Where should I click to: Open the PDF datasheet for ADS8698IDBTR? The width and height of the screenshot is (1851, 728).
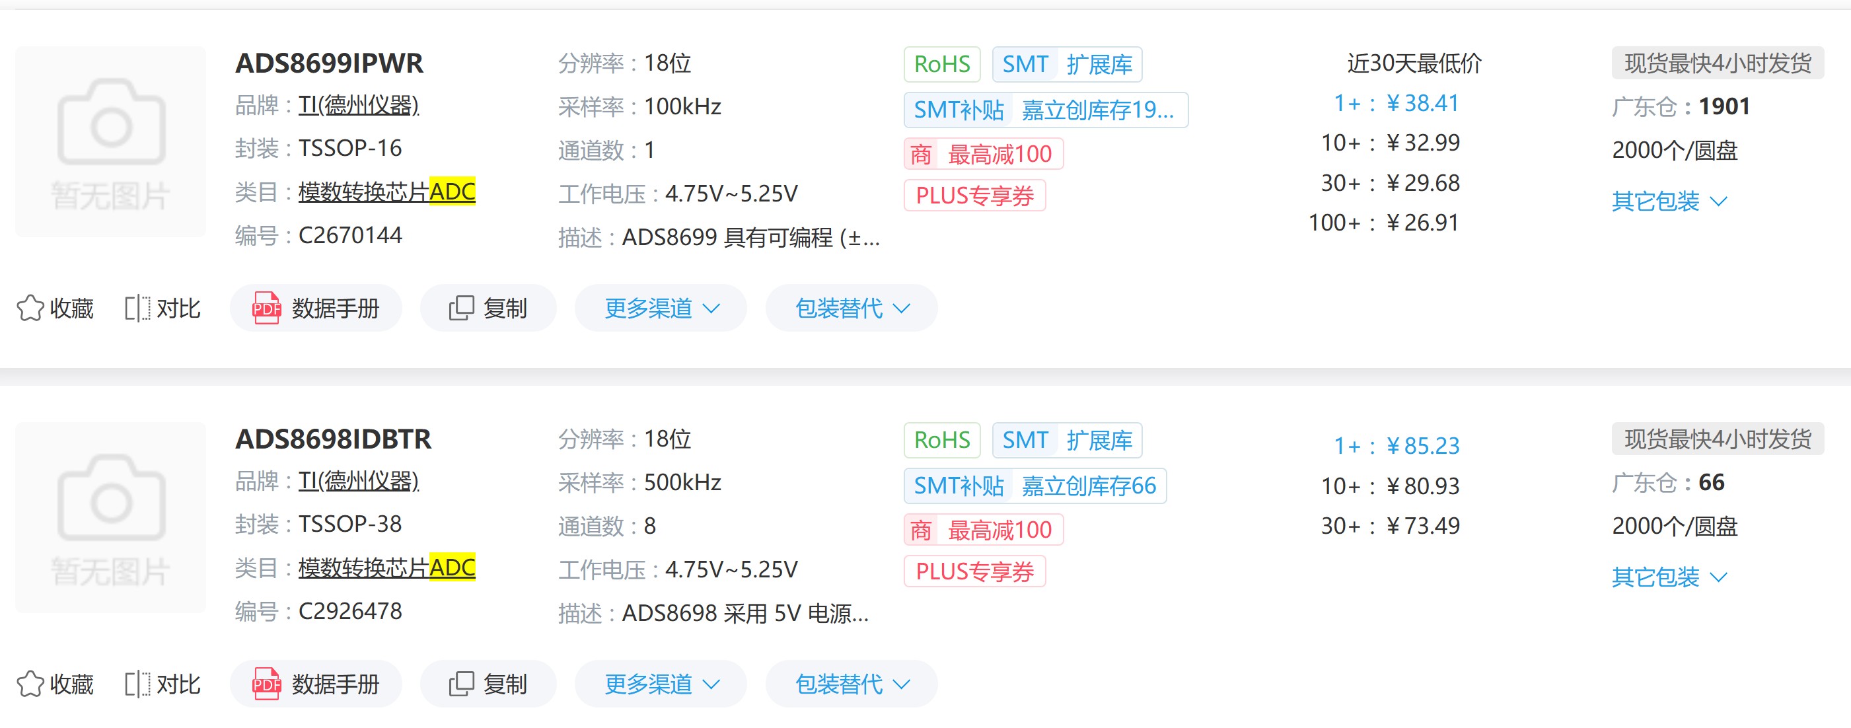[316, 684]
